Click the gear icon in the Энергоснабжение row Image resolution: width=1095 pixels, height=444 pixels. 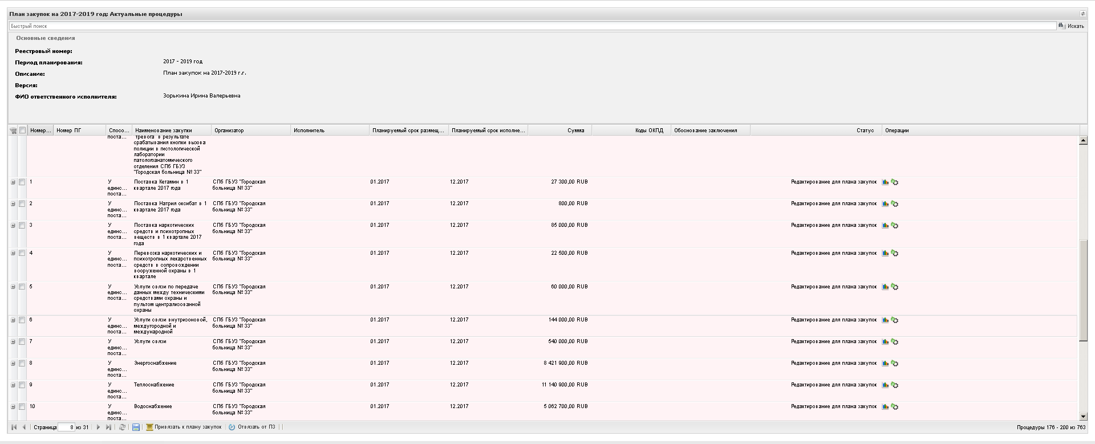pyautogui.click(x=894, y=364)
